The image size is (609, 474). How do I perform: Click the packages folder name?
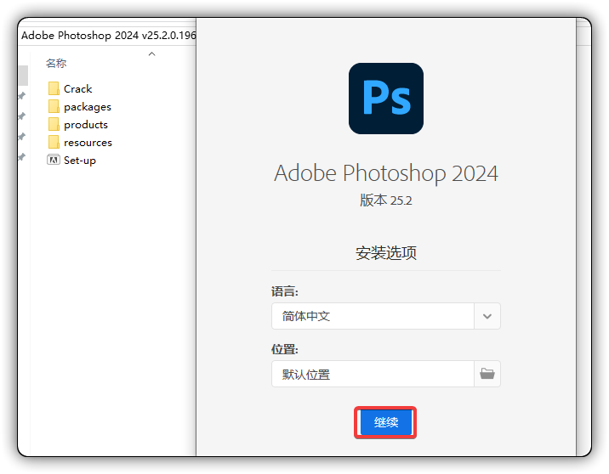[x=88, y=107]
